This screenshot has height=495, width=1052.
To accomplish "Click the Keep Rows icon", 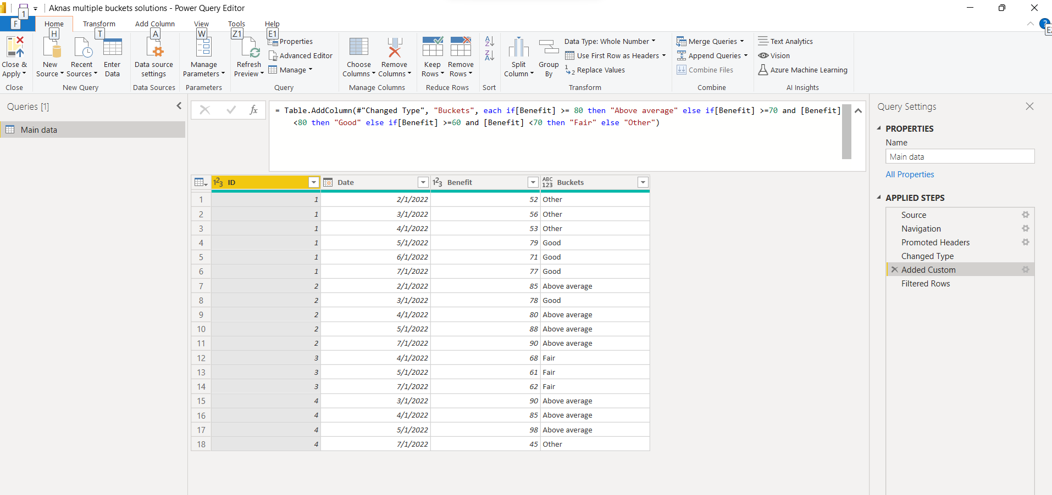I will pos(433,47).
